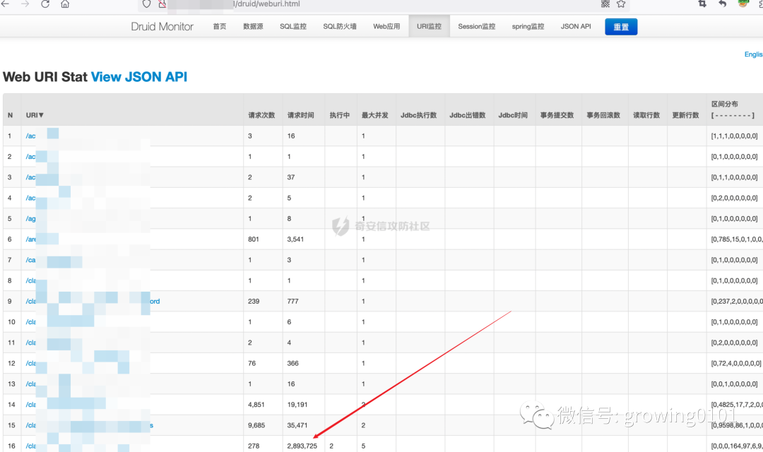
Task: Open the URI link in row 5
Action: coord(30,219)
